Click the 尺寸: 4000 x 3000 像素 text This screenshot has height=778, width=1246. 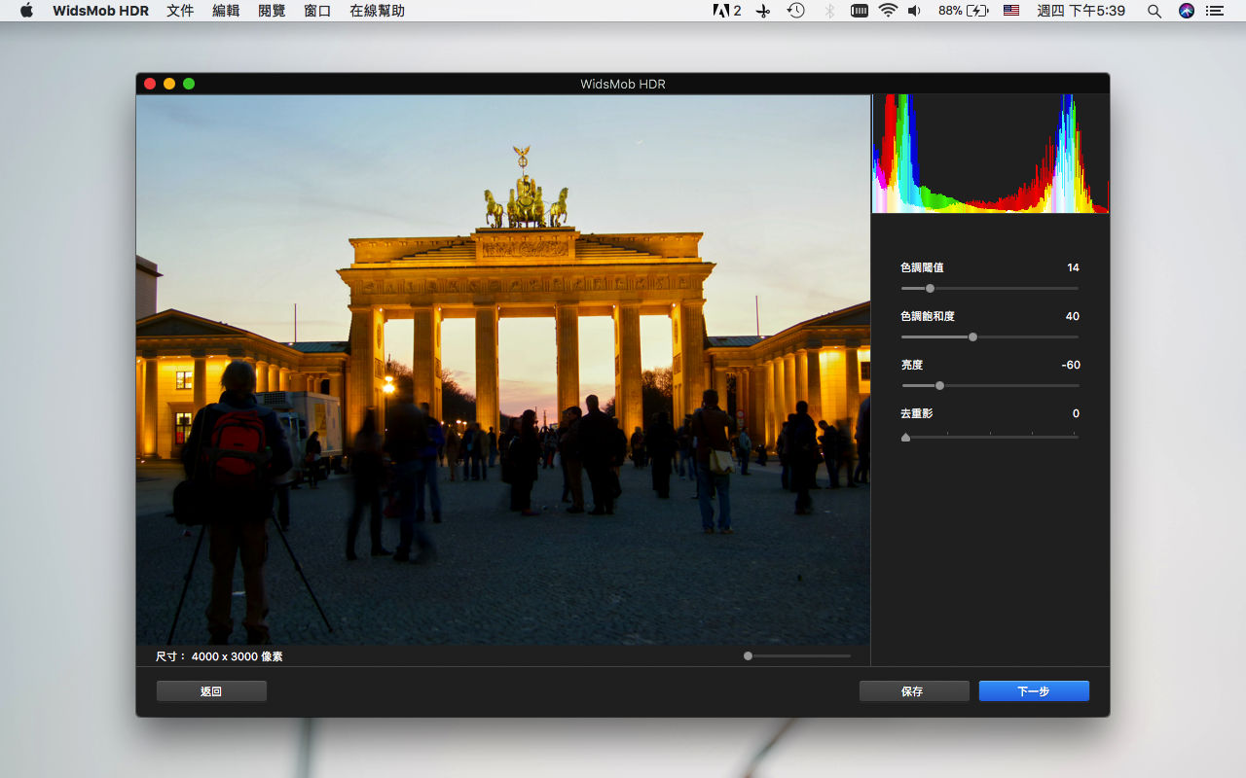coord(219,656)
